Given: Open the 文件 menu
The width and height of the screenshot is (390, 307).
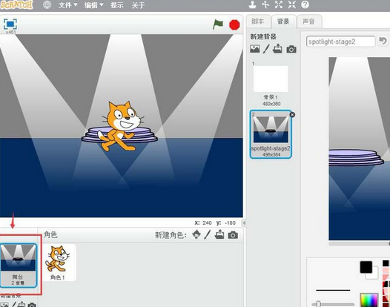Looking at the screenshot, I should 68,5.
